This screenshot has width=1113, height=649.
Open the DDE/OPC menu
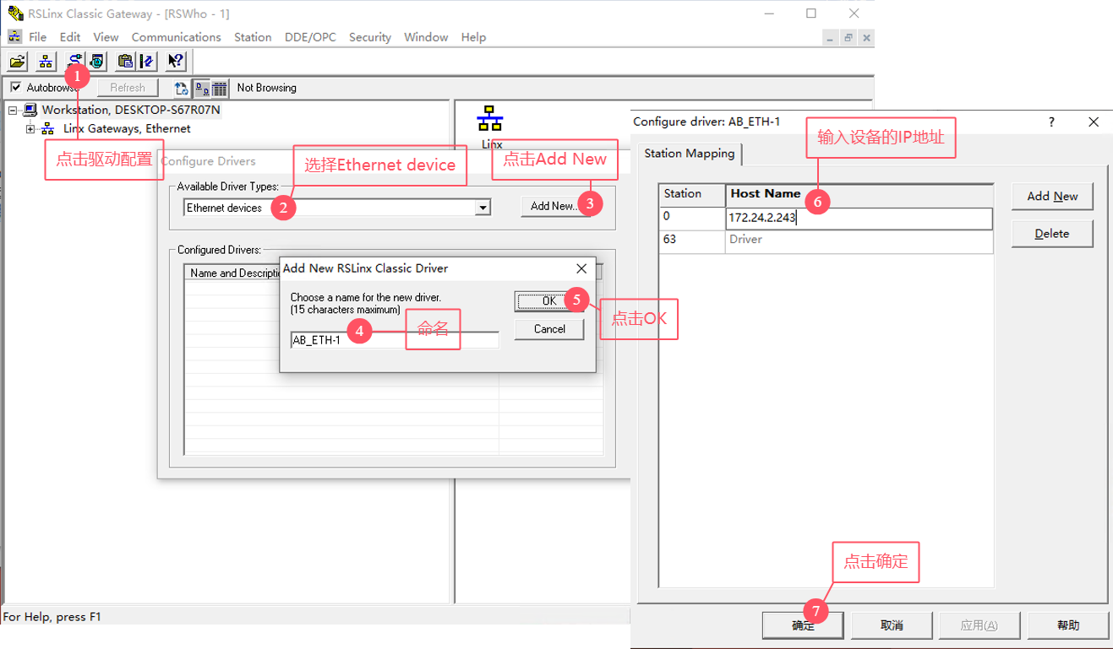pos(310,37)
